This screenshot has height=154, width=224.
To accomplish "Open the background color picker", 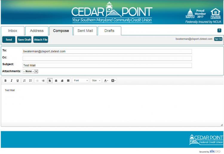I will (x=113, y=81).
